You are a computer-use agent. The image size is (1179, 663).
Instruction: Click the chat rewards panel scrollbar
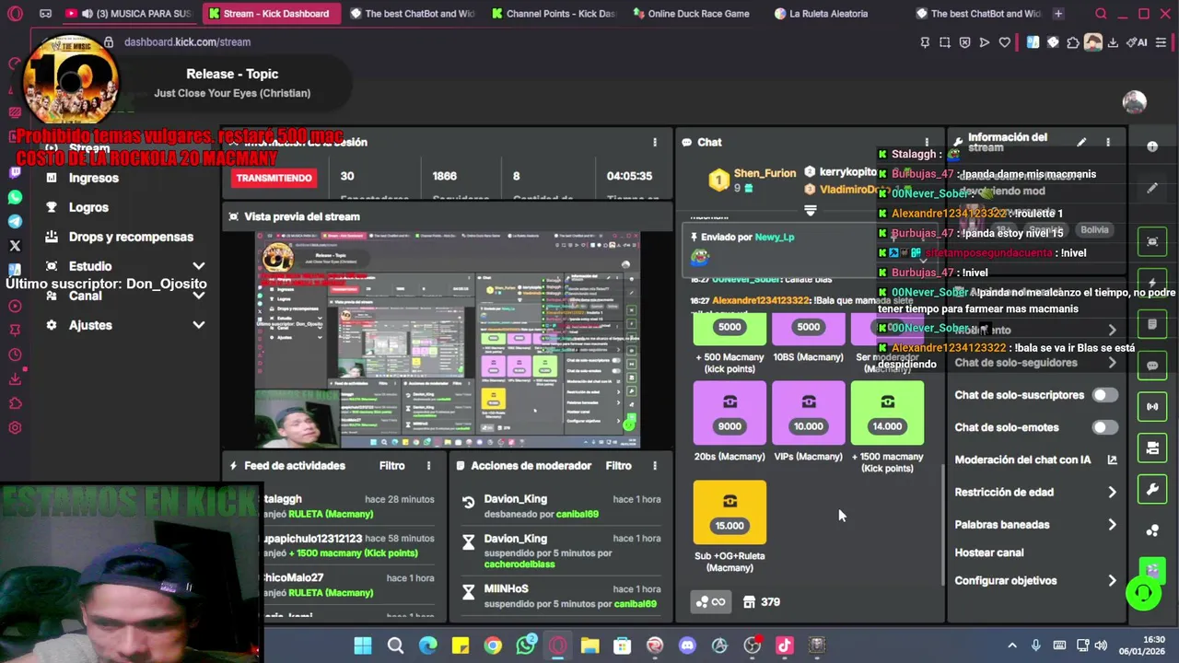pyautogui.click(x=941, y=525)
